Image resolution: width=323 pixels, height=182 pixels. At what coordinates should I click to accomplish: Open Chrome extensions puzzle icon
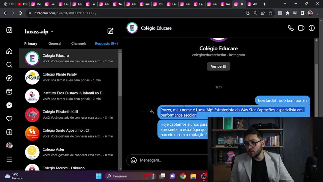tap(287, 13)
